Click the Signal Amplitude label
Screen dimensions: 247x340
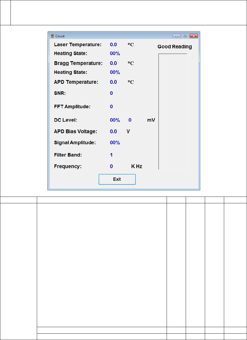[x=75, y=143]
